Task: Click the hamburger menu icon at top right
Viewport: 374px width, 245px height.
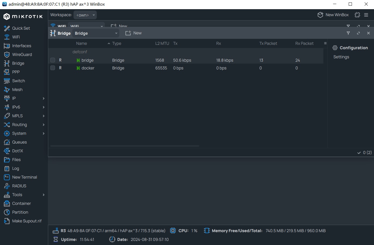Action: [x=366, y=15]
